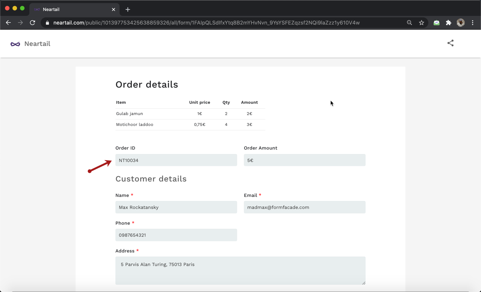The height and width of the screenshot is (292, 481).
Task: Click the green mail extension icon
Action: [436, 23]
